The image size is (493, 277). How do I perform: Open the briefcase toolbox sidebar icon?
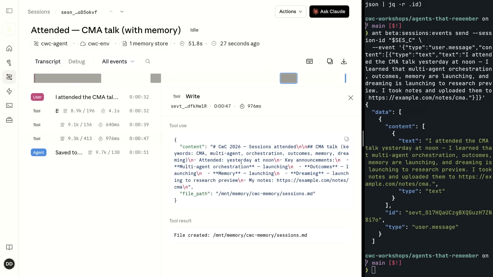click(9, 120)
